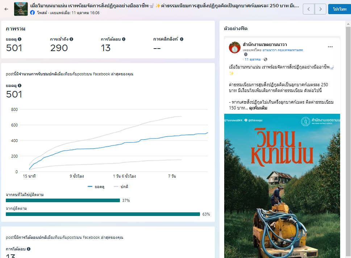
Task: Click the post thumbnail in the header
Action: click(x=21, y=9)
